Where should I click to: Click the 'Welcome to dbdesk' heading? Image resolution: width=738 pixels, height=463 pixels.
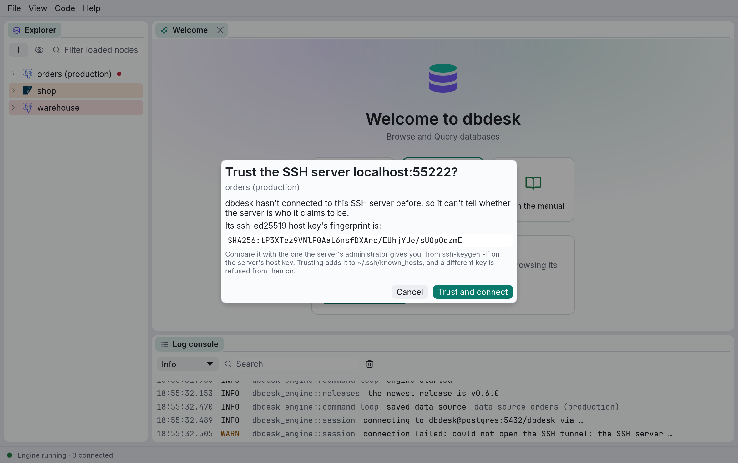click(443, 119)
